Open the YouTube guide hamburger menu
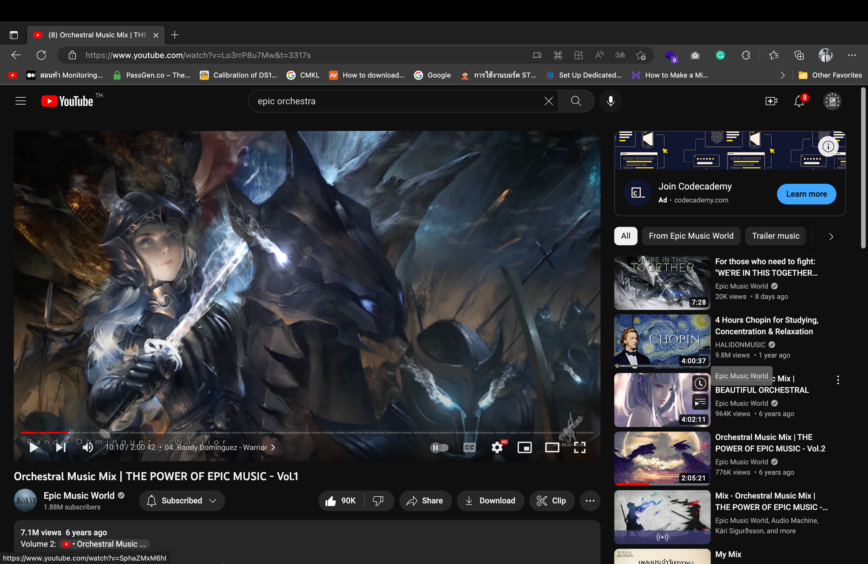Screen dimensions: 868x564 pyautogui.click(x=20, y=101)
